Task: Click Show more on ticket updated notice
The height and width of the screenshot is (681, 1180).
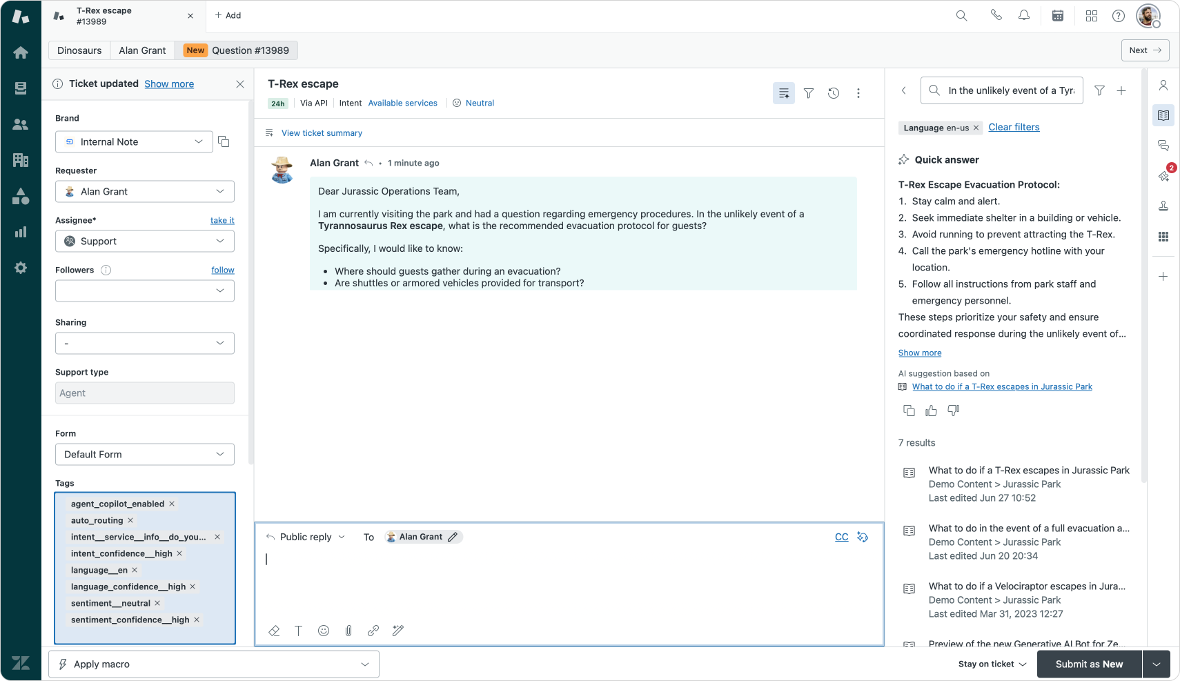Action: point(169,84)
